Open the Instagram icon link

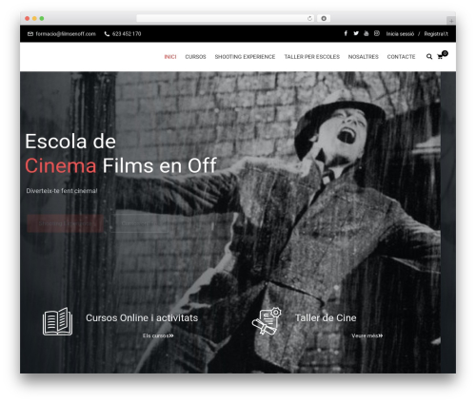[x=377, y=33]
